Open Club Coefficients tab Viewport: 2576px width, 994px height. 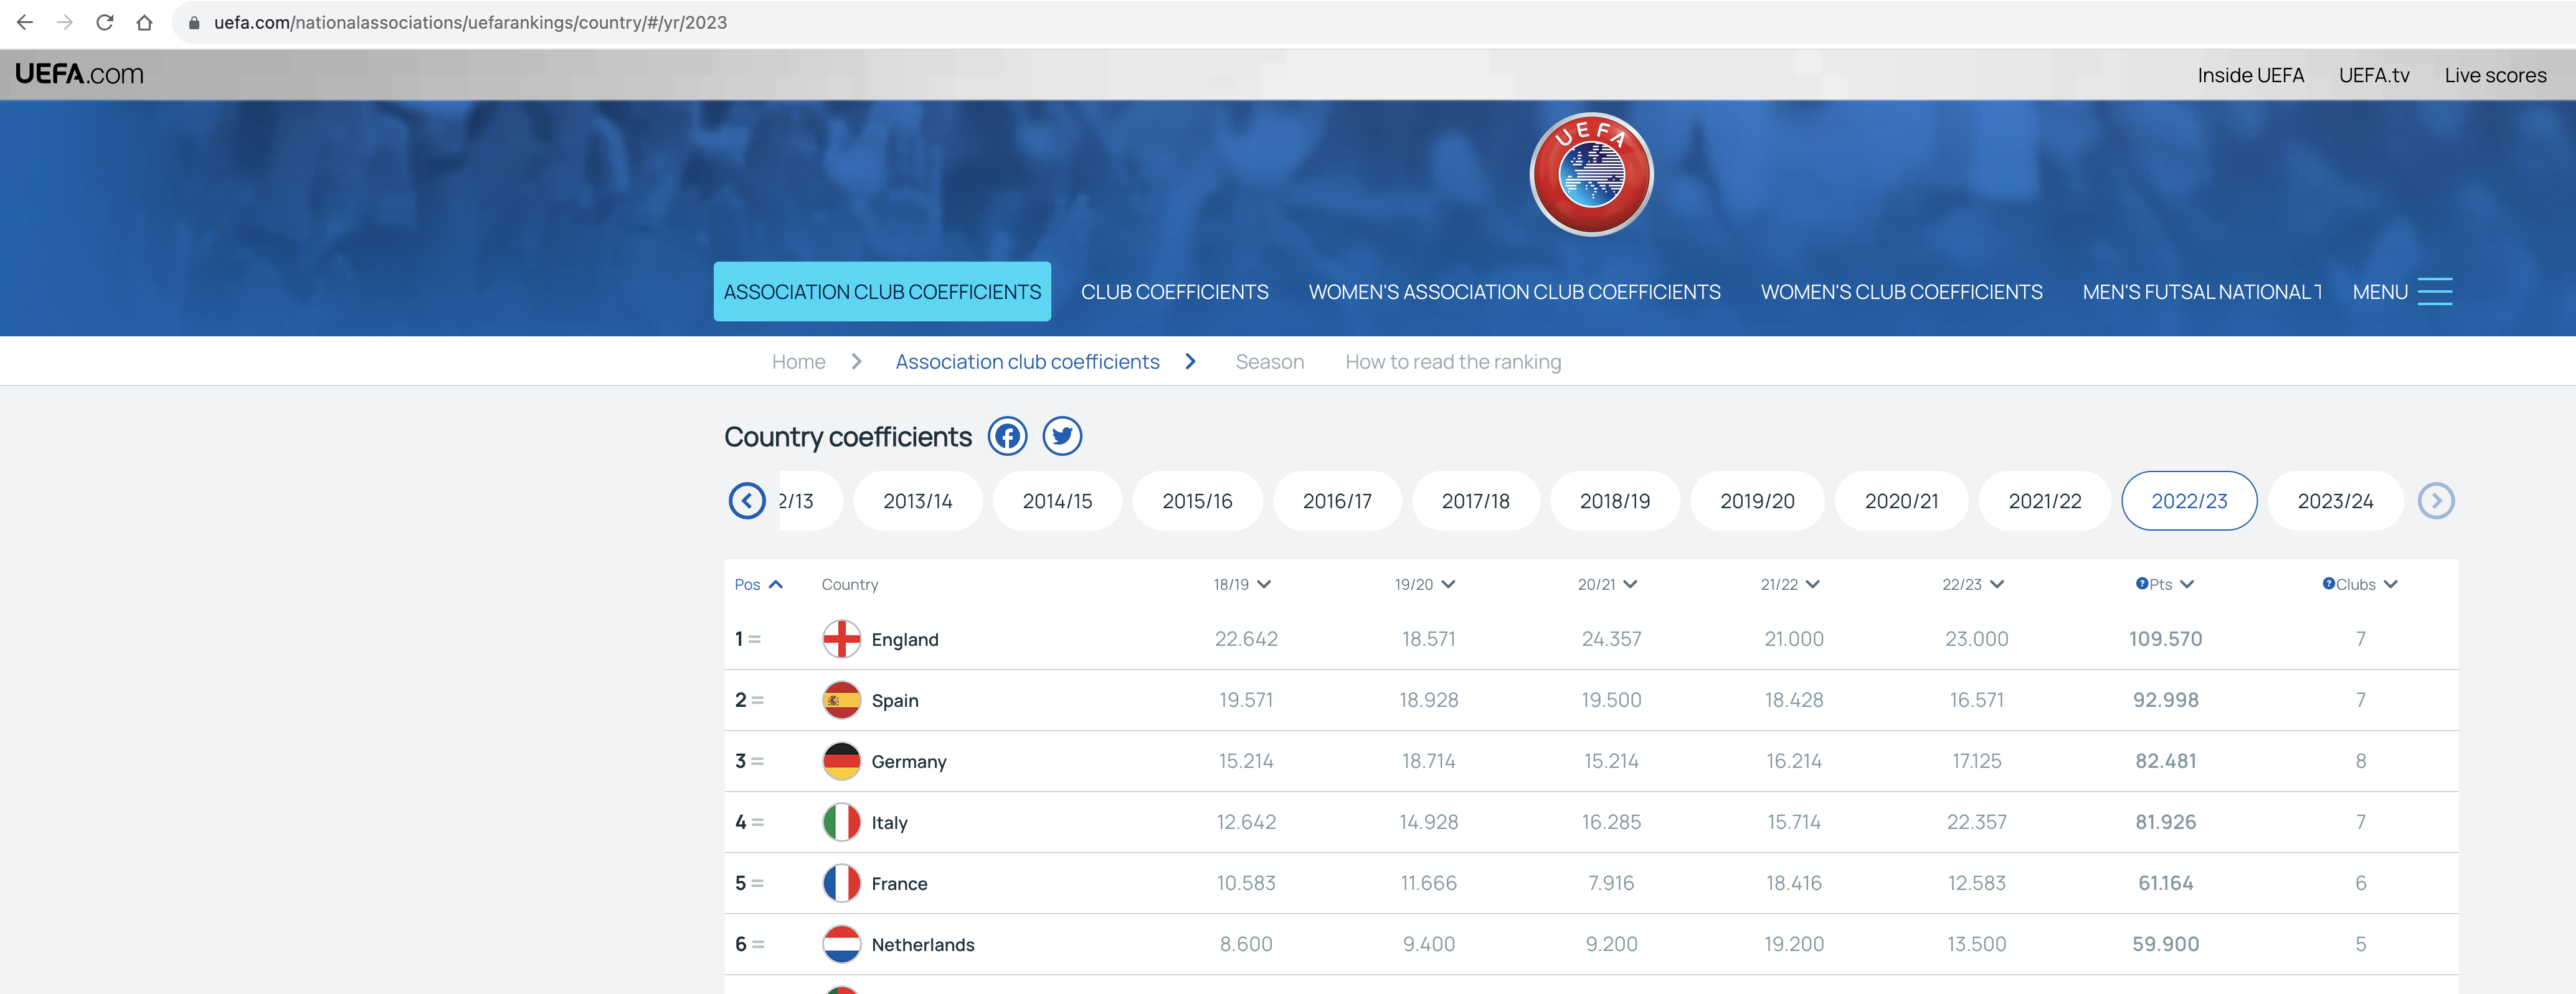[x=1174, y=292]
